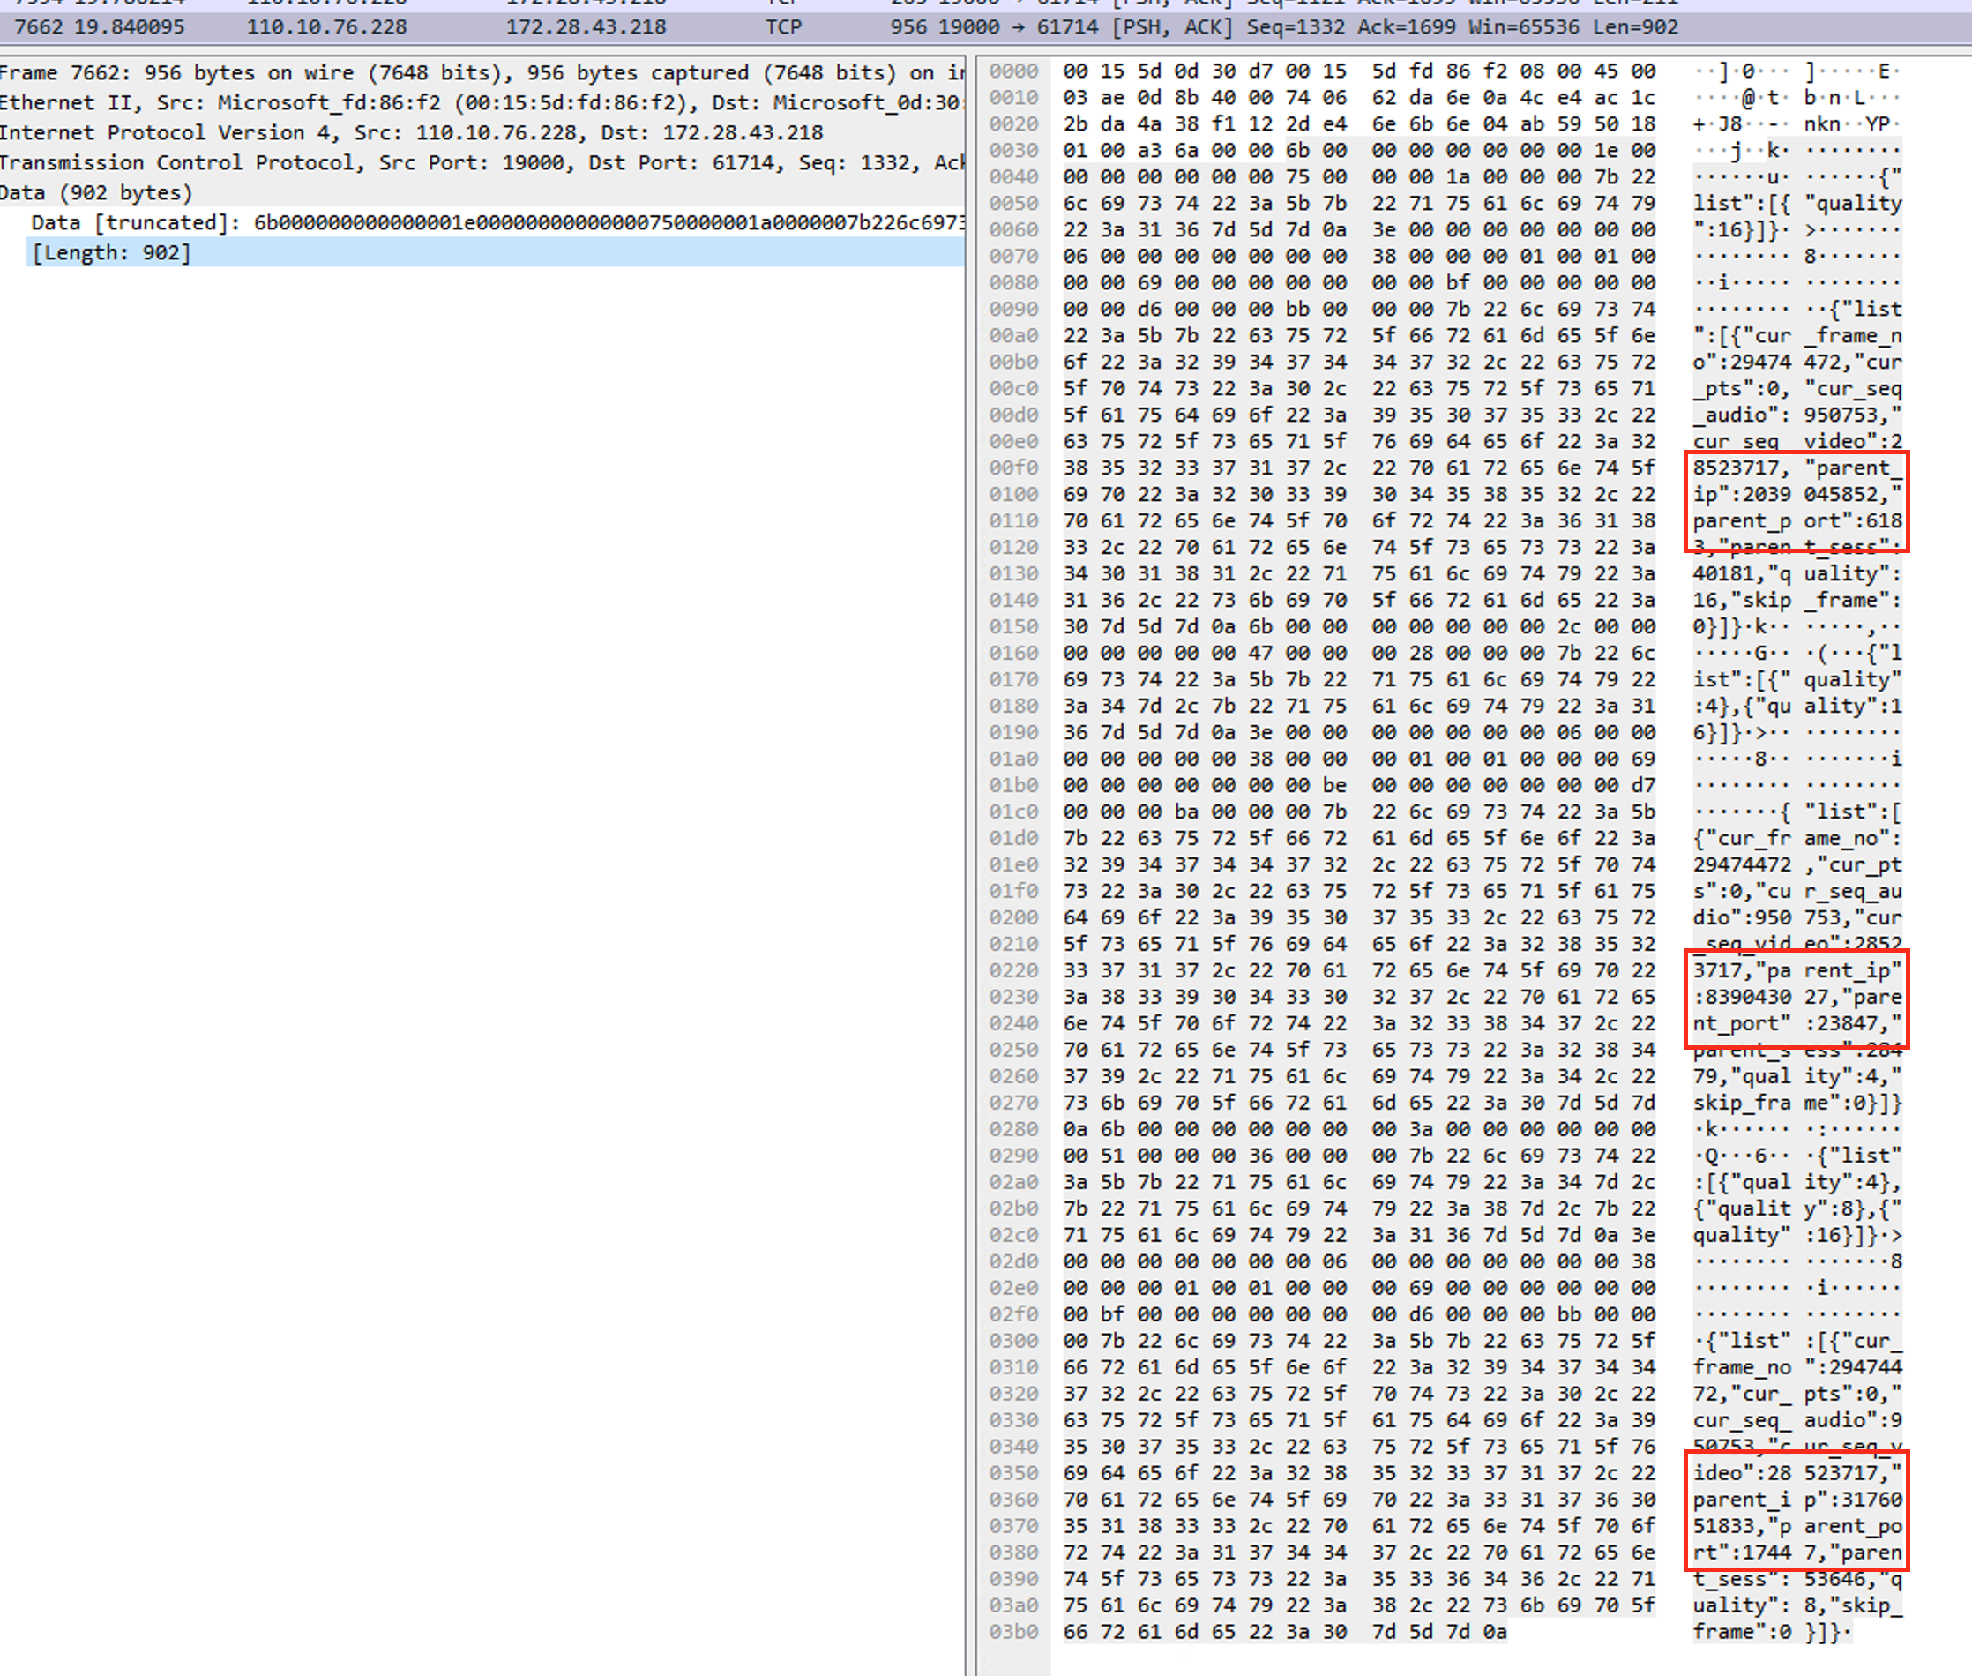
Task: Click the TCP protocol cell in packet row
Action: click(x=783, y=27)
